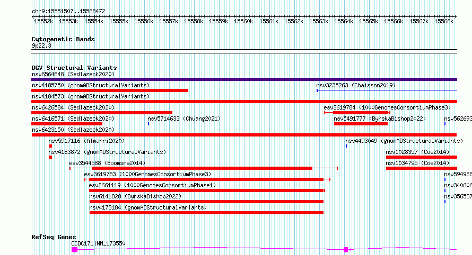Select the red bar under nsv6141828
The width and height of the screenshot is (472, 255).
point(206,202)
